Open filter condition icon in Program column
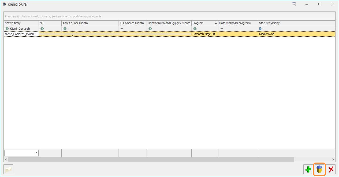The height and width of the screenshot is (177, 339). [195, 29]
